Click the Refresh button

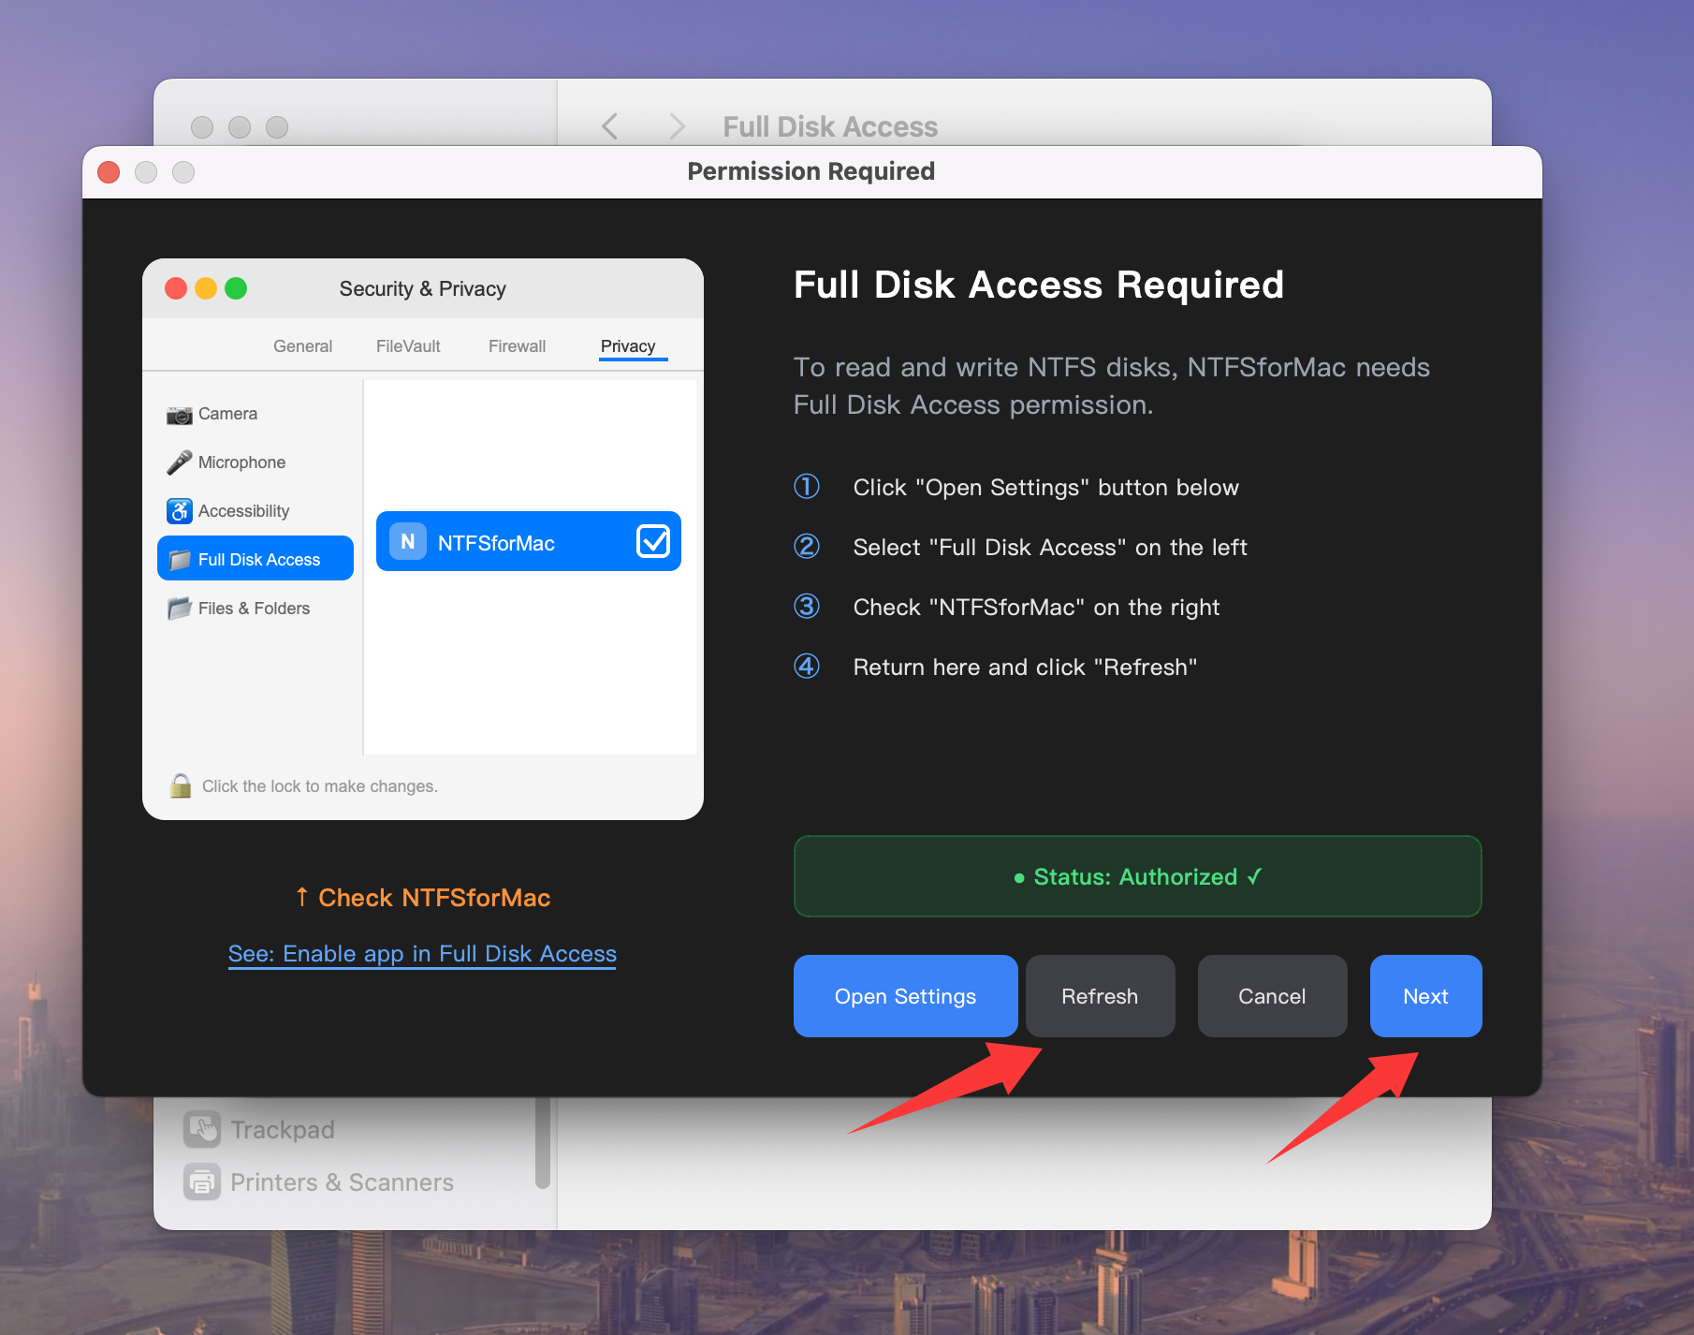(x=1100, y=996)
